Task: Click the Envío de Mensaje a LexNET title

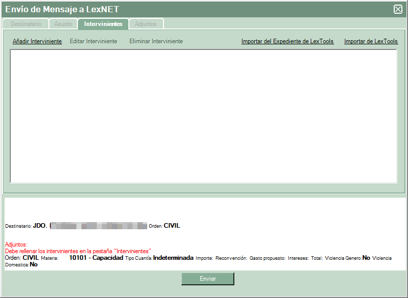Action: [x=62, y=9]
